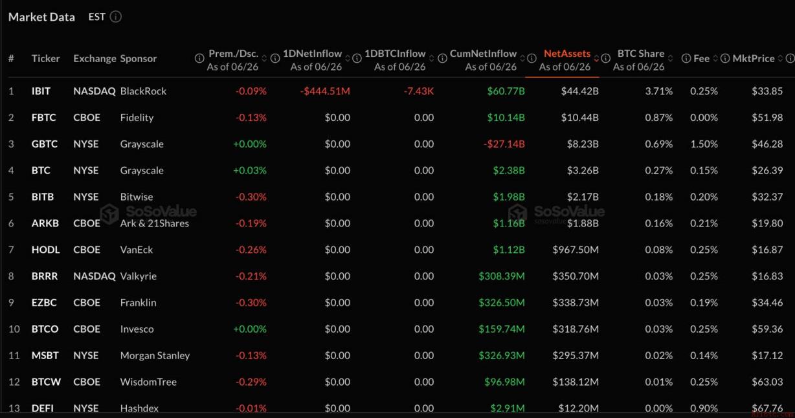
Task: Click the info icon left of MktPrice header
Action: [x=726, y=58]
